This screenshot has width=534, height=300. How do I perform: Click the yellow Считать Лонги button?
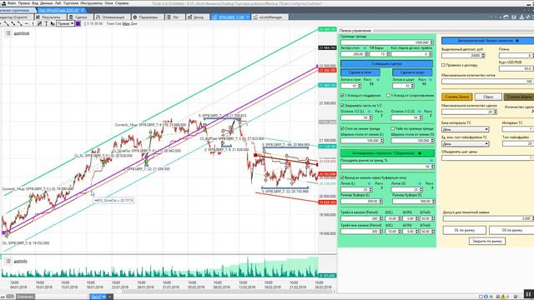coord(456,97)
